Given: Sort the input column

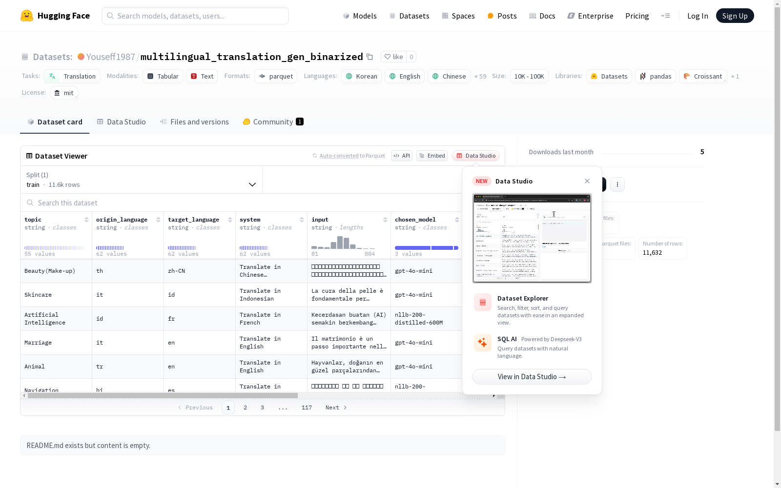Looking at the screenshot, I should (x=385, y=220).
